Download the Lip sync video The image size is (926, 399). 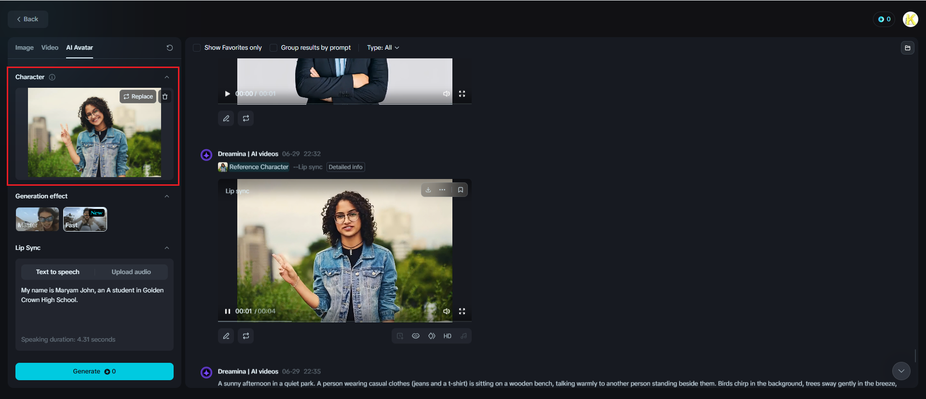pos(428,190)
